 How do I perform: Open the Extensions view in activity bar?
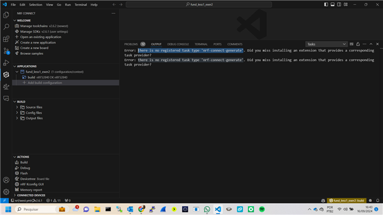point(6,38)
